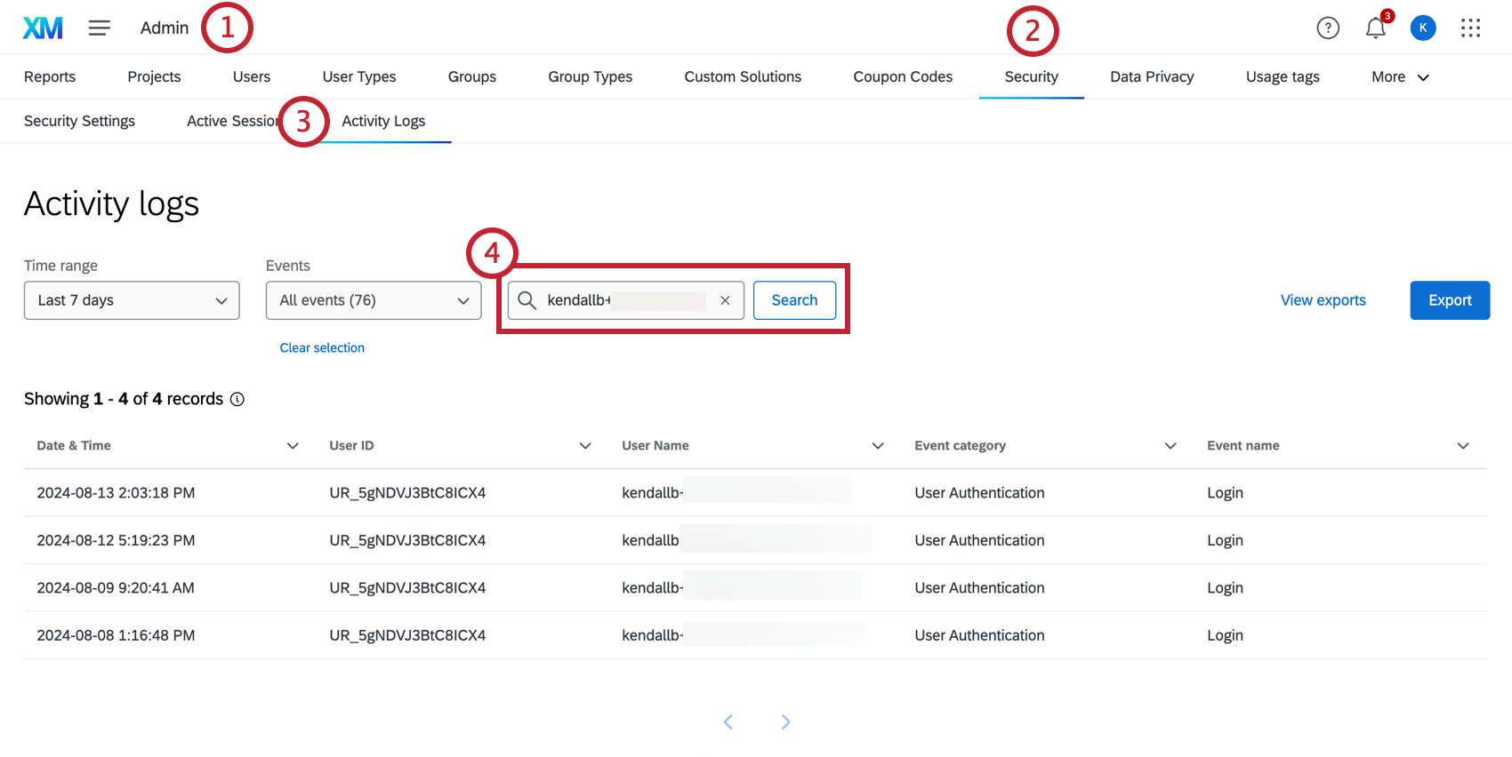Expand Event name column options
The width and height of the screenshot is (1512, 757).
(x=1463, y=446)
